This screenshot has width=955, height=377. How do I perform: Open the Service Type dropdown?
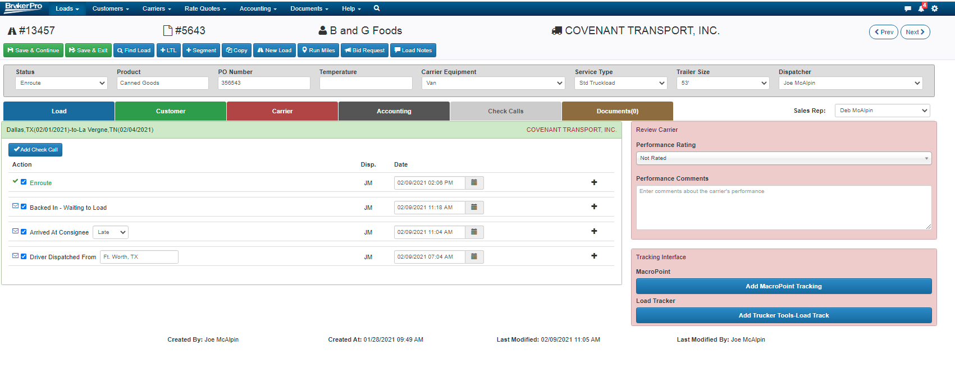[621, 83]
